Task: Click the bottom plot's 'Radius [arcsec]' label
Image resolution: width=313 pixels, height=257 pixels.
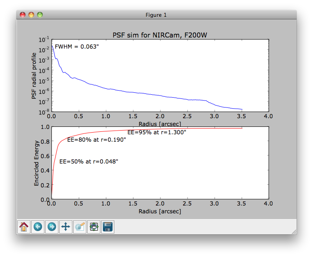Action: coord(160,211)
